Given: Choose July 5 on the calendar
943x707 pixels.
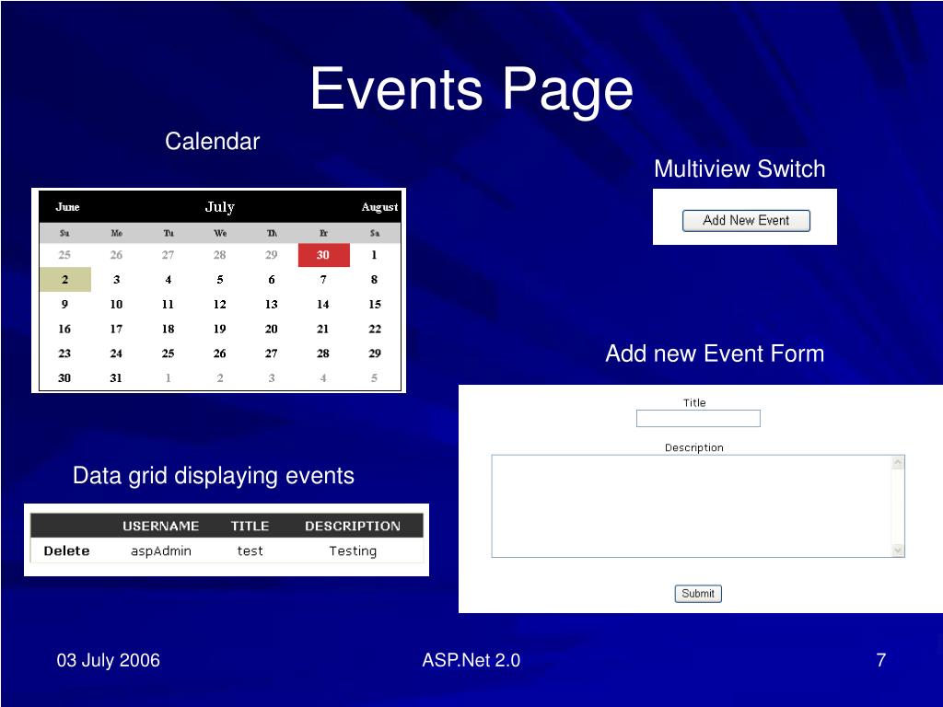Looking at the screenshot, I should tap(220, 280).
